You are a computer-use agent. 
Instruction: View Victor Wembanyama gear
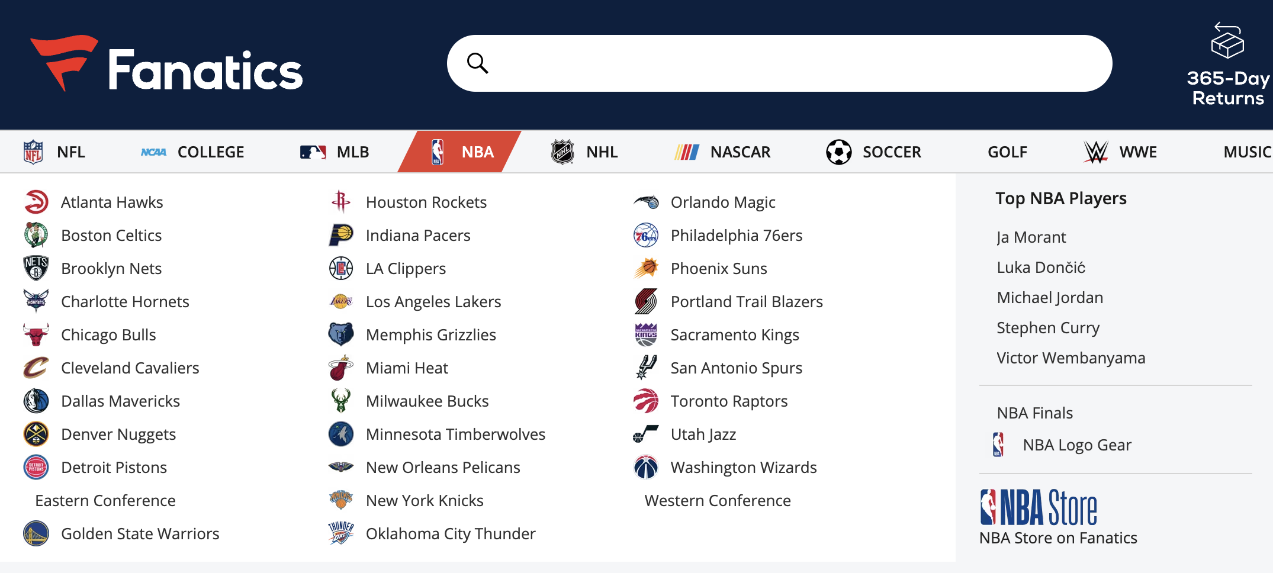click(x=1071, y=358)
